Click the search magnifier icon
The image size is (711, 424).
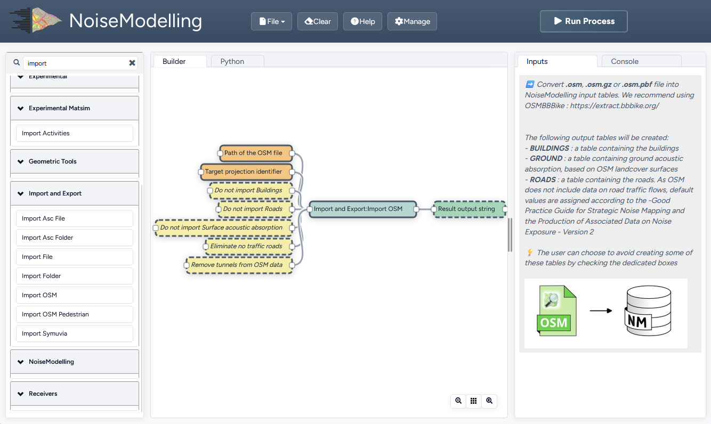(x=17, y=63)
